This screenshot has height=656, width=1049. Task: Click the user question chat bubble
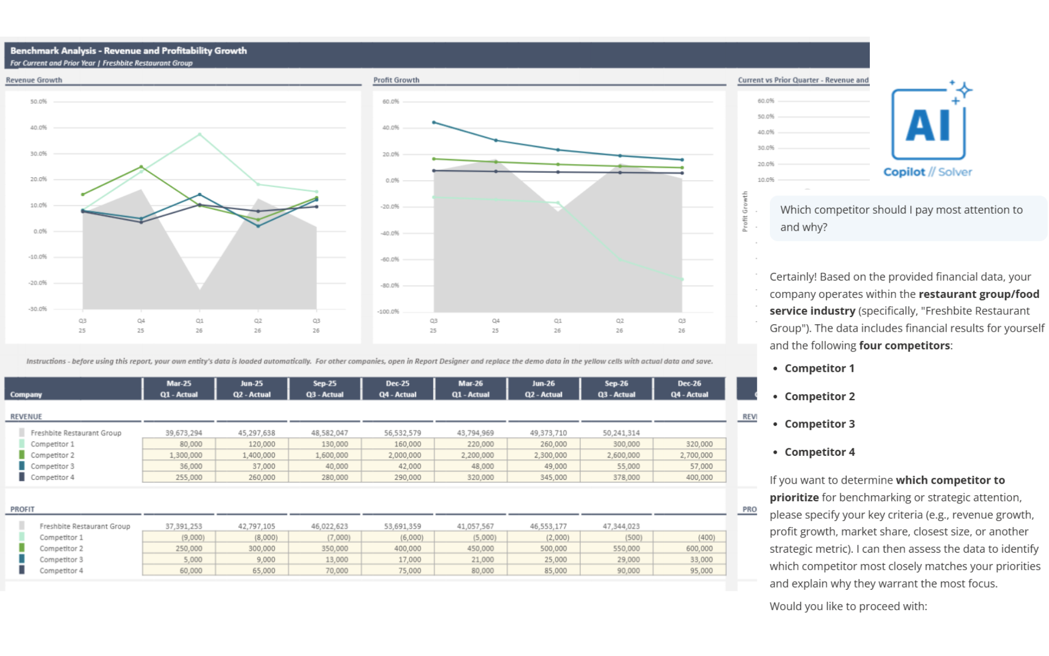(907, 218)
